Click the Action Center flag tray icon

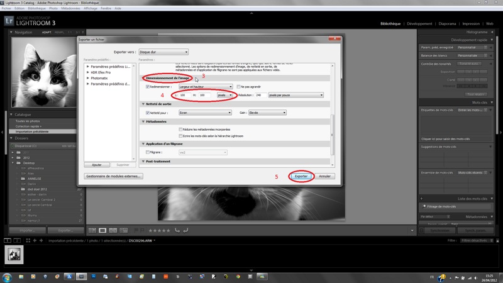(456, 278)
